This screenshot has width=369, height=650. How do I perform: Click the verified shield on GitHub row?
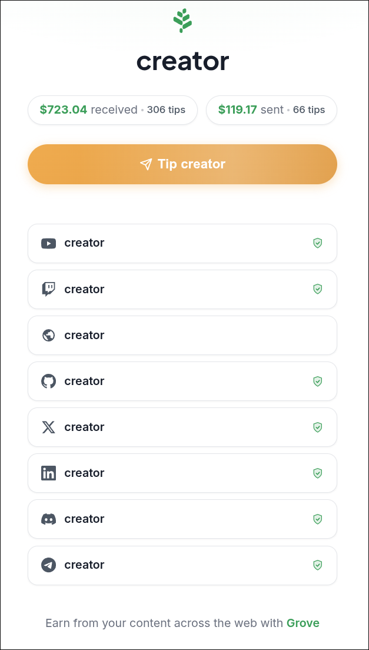318,381
